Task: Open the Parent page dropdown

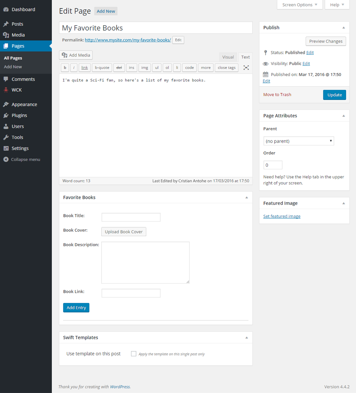Action: point(298,141)
